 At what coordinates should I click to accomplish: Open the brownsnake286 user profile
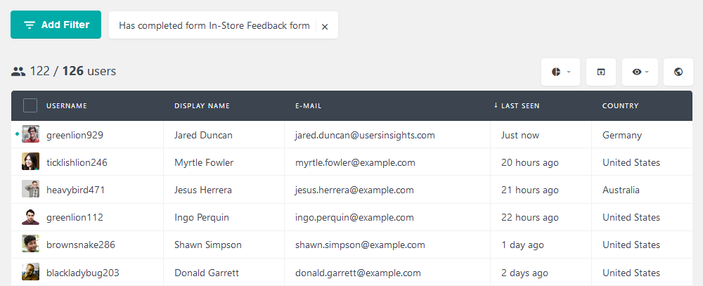coord(81,245)
